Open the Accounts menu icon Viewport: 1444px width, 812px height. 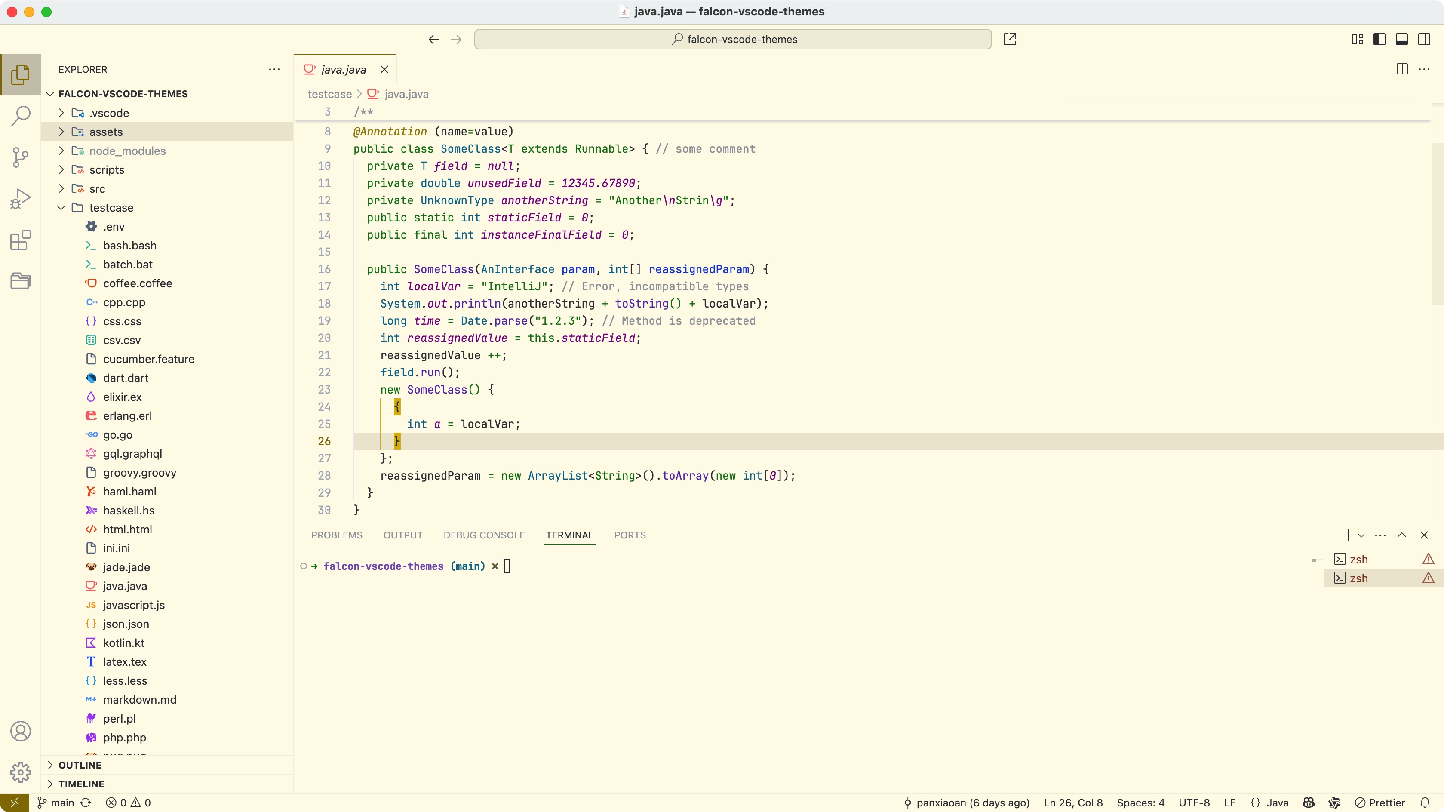[21, 731]
